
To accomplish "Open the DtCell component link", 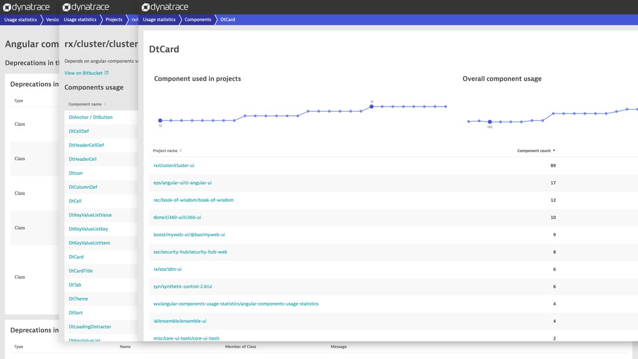I will pos(75,201).
